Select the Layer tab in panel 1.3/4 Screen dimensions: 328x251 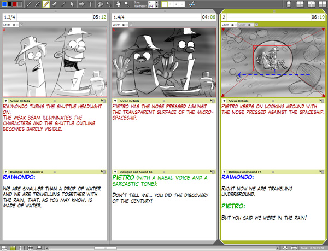click(x=10, y=25)
